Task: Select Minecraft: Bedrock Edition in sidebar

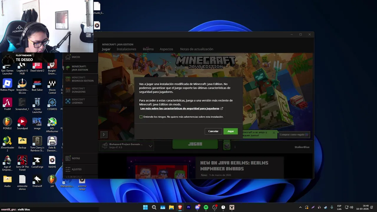Action: point(80,79)
